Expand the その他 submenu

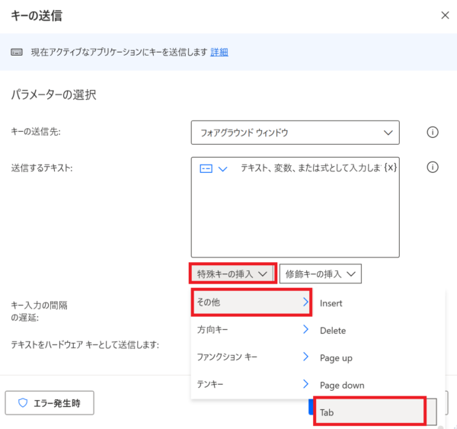click(251, 303)
